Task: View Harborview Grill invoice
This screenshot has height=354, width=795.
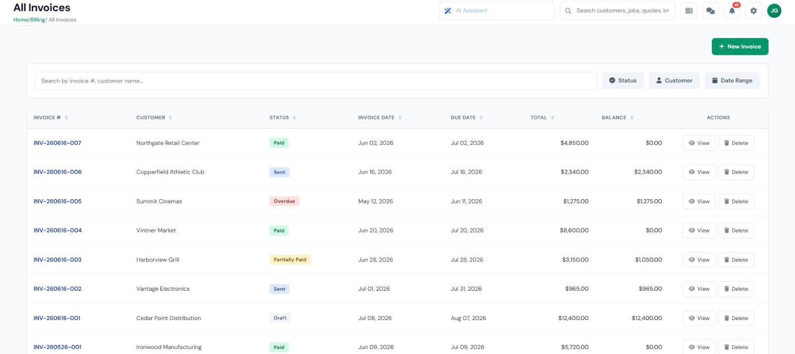Action: [699, 260]
